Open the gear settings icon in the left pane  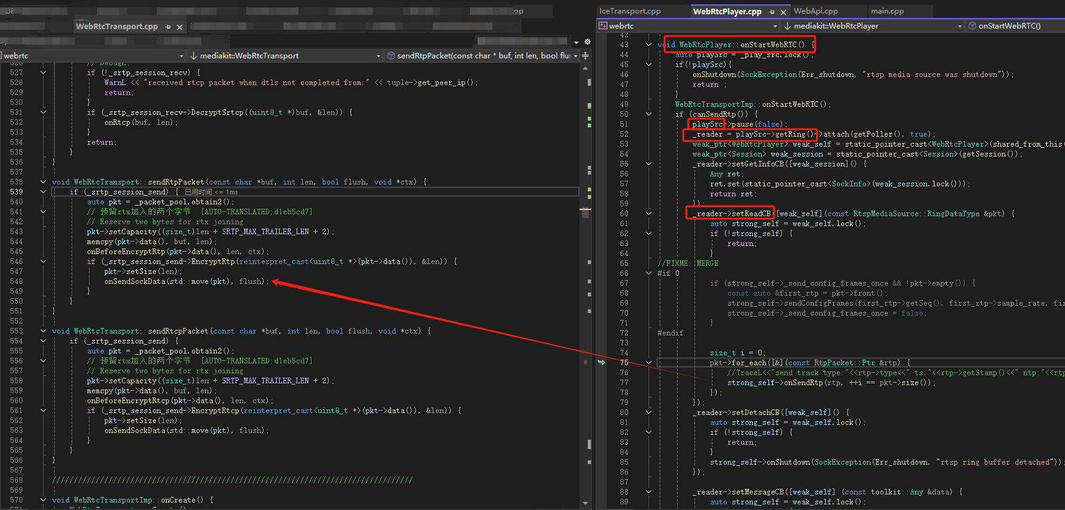(x=588, y=42)
